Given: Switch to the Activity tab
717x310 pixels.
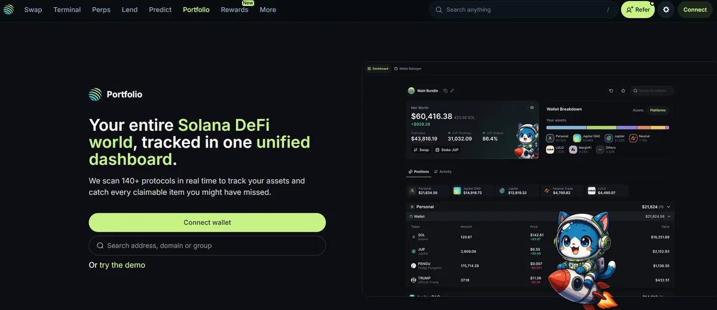Looking at the screenshot, I should [x=443, y=171].
